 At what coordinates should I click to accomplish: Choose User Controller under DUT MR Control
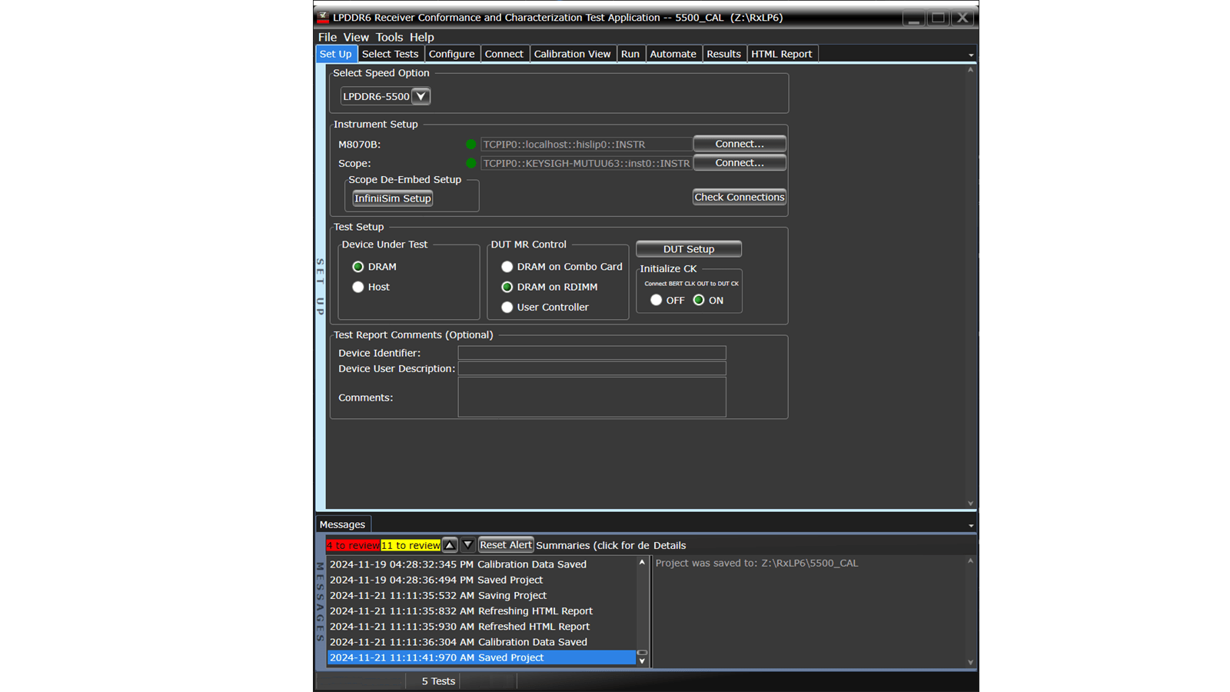pyautogui.click(x=507, y=307)
